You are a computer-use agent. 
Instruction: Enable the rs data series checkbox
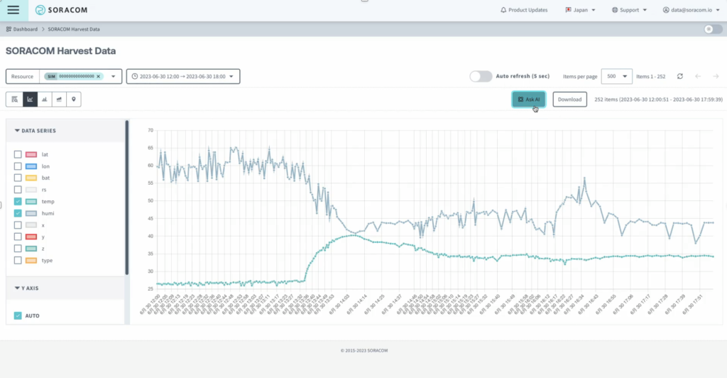pos(18,190)
